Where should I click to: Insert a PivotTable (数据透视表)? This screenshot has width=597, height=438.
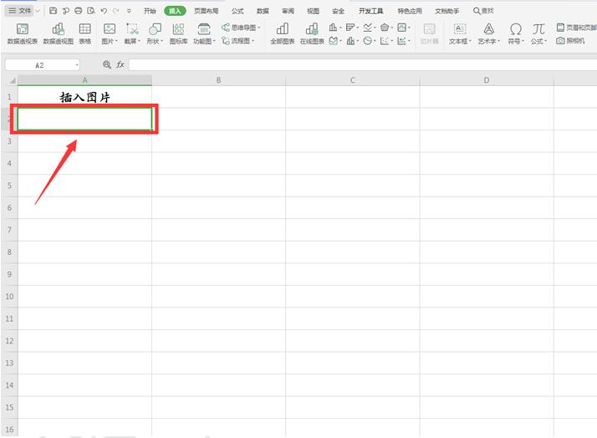[23, 33]
